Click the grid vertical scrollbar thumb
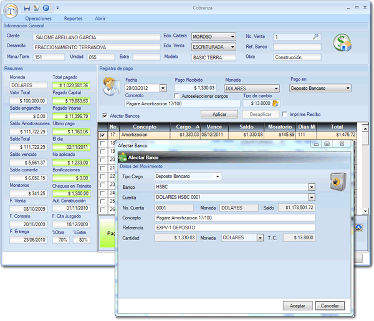The width and height of the screenshot is (374, 321). (x=365, y=138)
